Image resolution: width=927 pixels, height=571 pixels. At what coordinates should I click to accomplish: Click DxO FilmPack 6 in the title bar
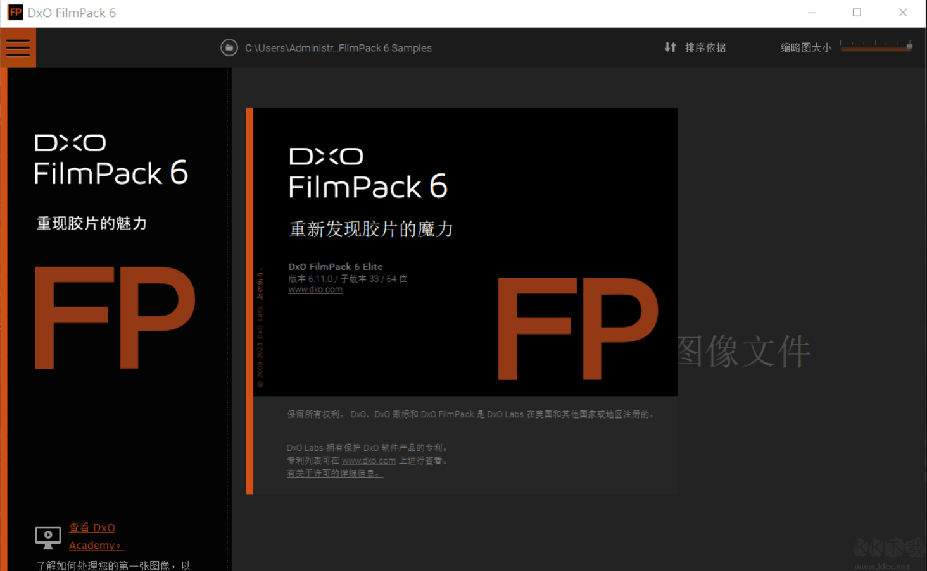point(70,12)
